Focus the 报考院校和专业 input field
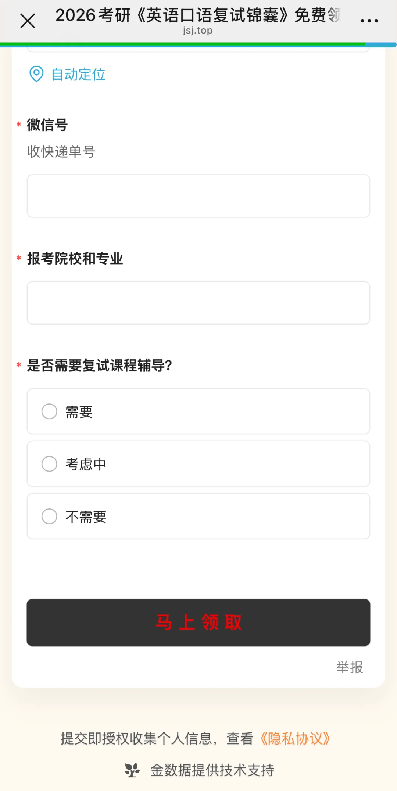 click(198, 303)
